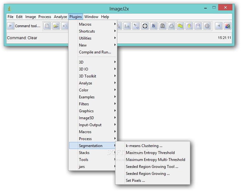Expand the Graphics submenu
The width and height of the screenshot is (241, 191).
[x=93, y=111]
